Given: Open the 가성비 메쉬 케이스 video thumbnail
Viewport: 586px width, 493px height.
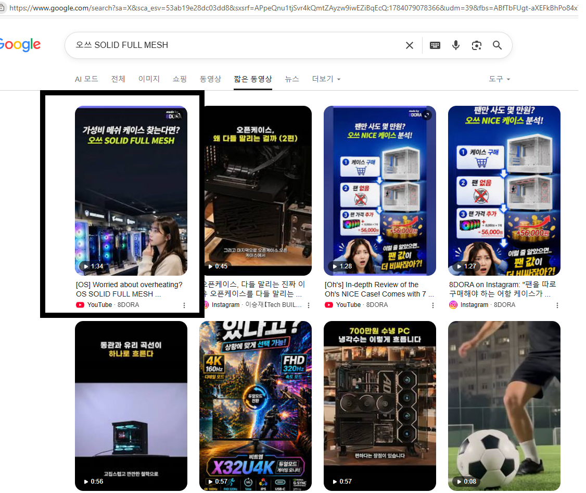Looking at the screenshot, I should point(131,191).
